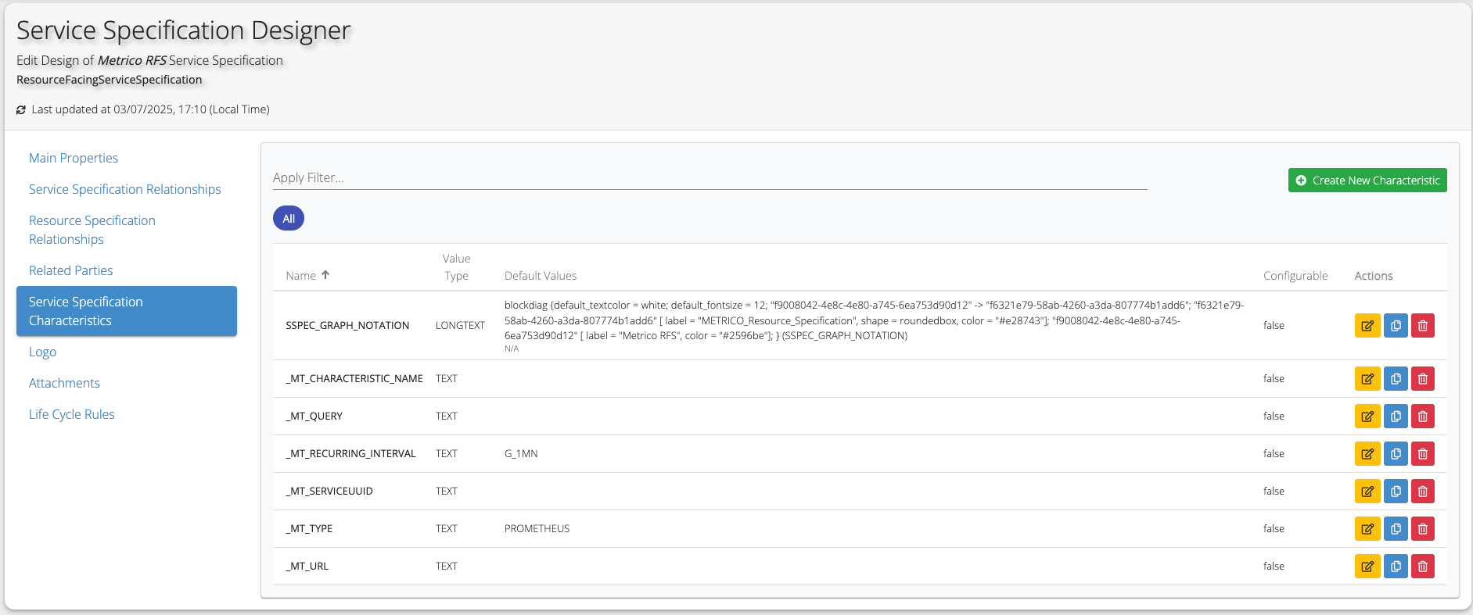Viewport: 1473px width, 615px height.
Task: Click the Apply Filter input field
Action: coord(709,178)
